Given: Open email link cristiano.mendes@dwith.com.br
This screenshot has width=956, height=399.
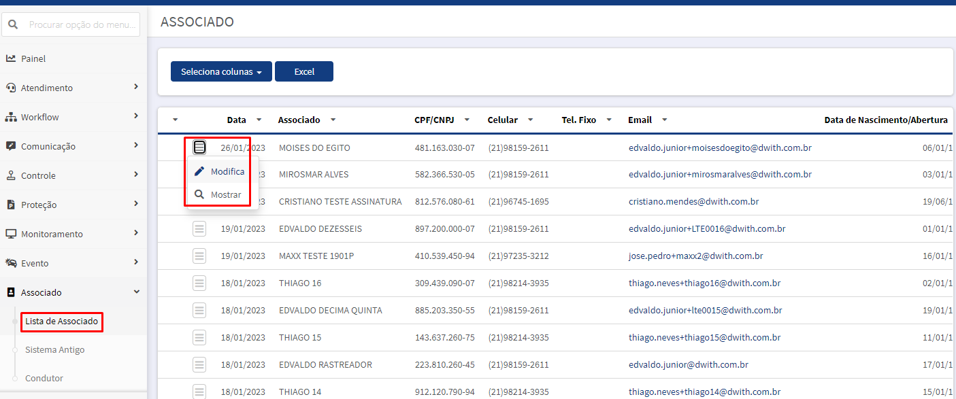Looking at the screenshot, I should tap(694, 202).
